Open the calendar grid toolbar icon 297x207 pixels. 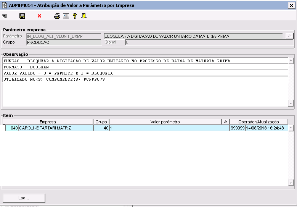pyautogui.click(x=66, y=16)
